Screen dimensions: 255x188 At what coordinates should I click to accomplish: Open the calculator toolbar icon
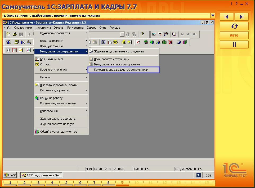point(154,34)
